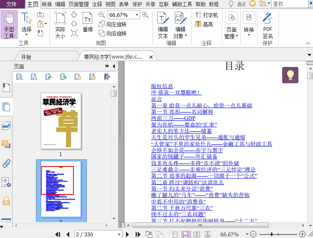The width and height of the screenshot is (313, 238).
Task: Go to the previous page
Action: tap(68, 234)
